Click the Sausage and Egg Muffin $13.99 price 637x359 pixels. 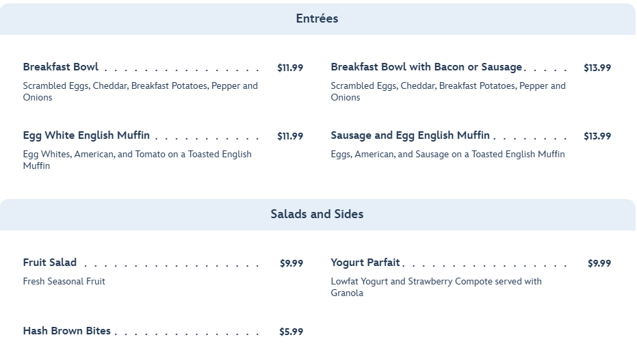pos(597,136)
